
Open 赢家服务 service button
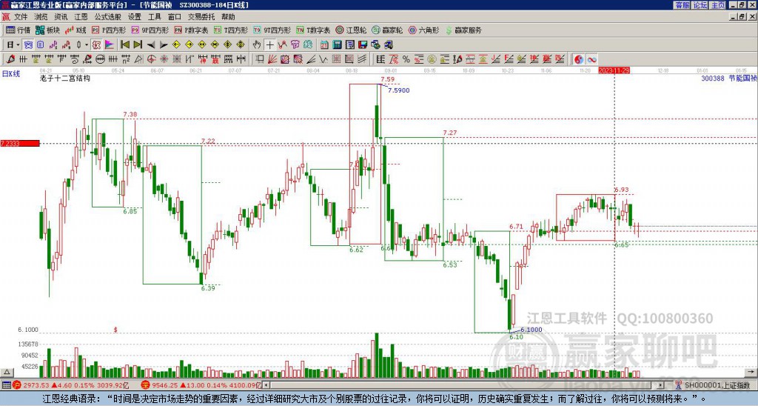(x=463, y=30)
